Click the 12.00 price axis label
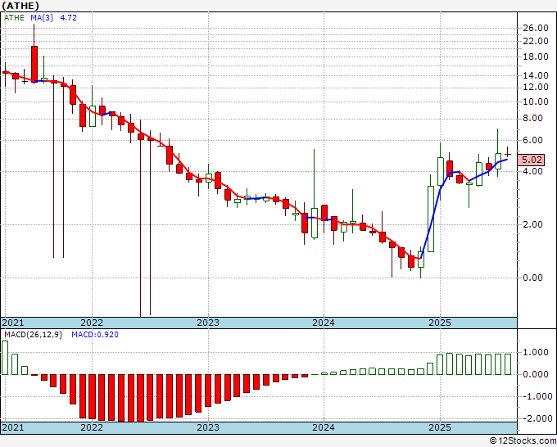This screenshot has height=447, width=557. (536, 87)
